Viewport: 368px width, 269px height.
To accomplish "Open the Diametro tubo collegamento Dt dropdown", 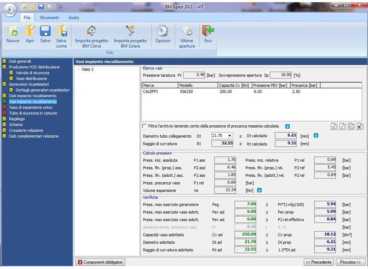I will (x=230, y=136).
